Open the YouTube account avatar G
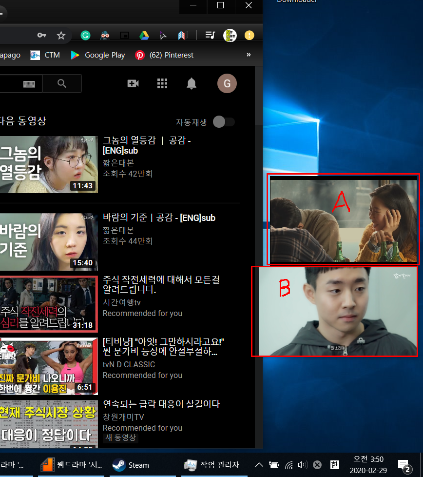 (227, 83)
